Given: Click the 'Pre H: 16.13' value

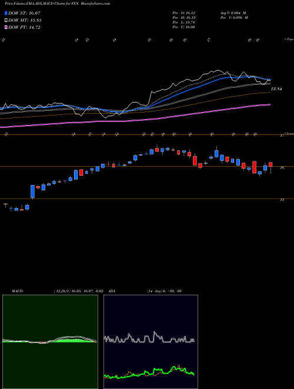Looking at the screenshot, I should point(183,18).
